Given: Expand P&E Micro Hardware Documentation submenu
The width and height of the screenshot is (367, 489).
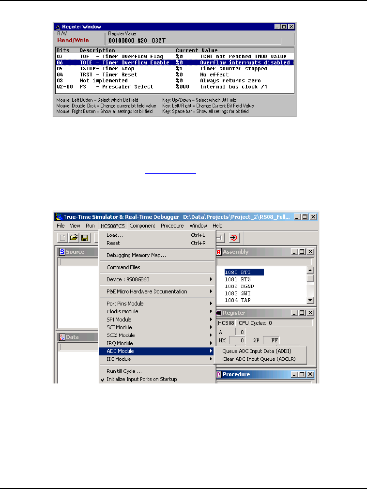Looking at the screenshot, I should tap(157, 291).
